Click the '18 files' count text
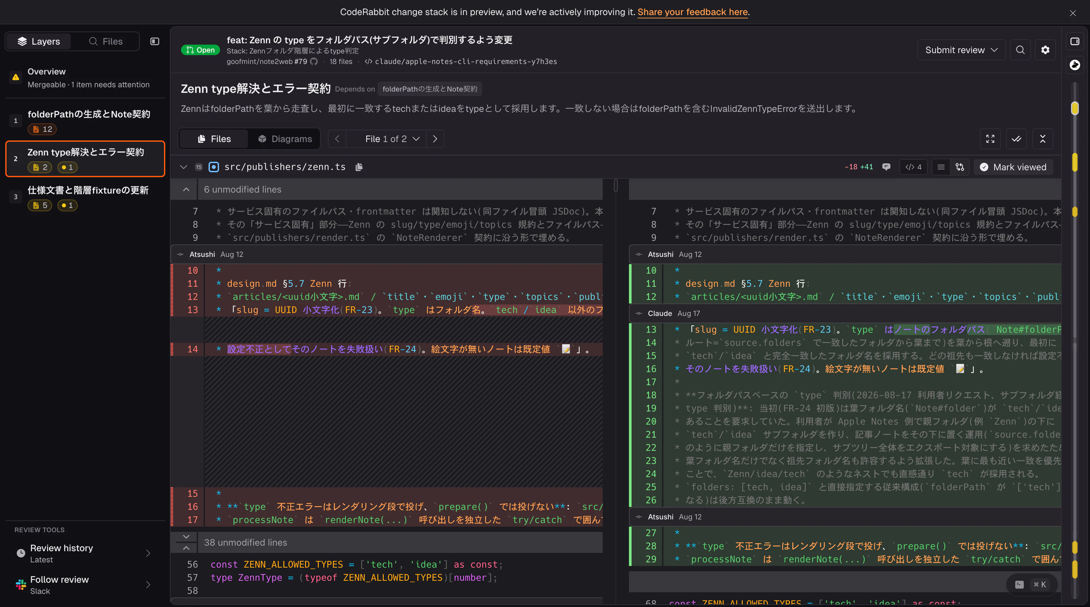This screenshot has height=607, width=1090. [x=341, y=61]
